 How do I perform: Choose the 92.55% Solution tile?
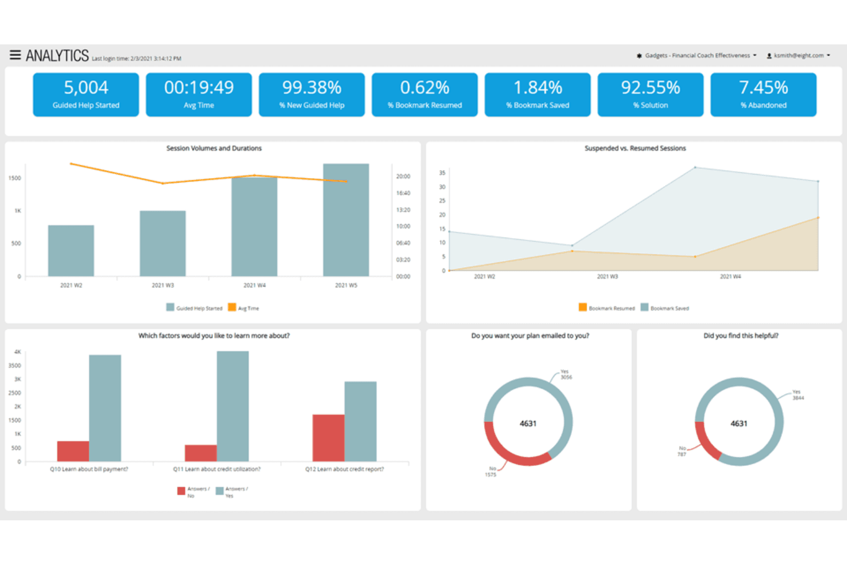tap(651, 94)
